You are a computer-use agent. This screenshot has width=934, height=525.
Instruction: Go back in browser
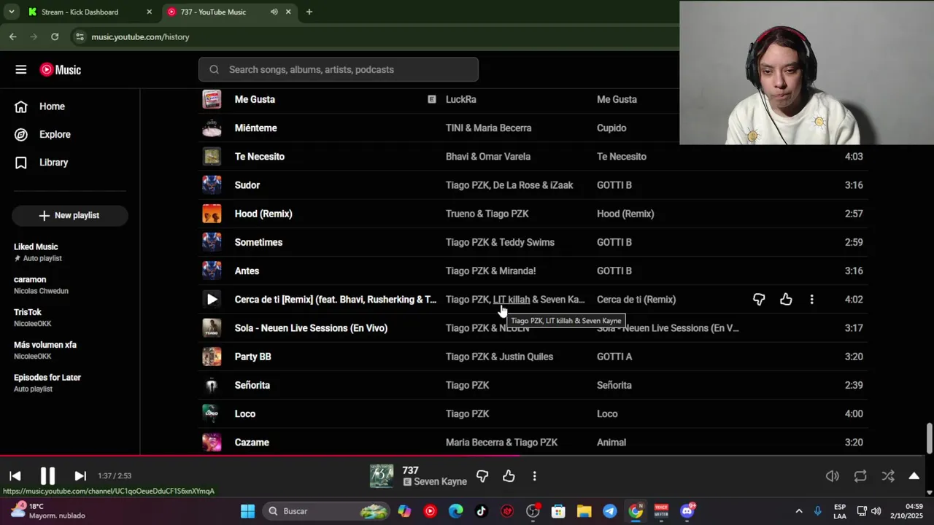tap(12, 36)
